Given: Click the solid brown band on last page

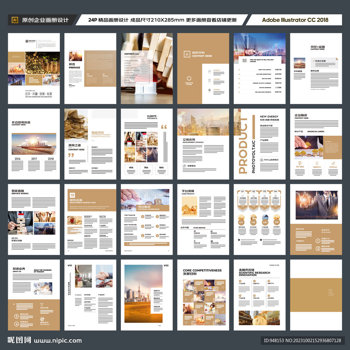Looking at the screenshot, I should [x=316, y=295].
